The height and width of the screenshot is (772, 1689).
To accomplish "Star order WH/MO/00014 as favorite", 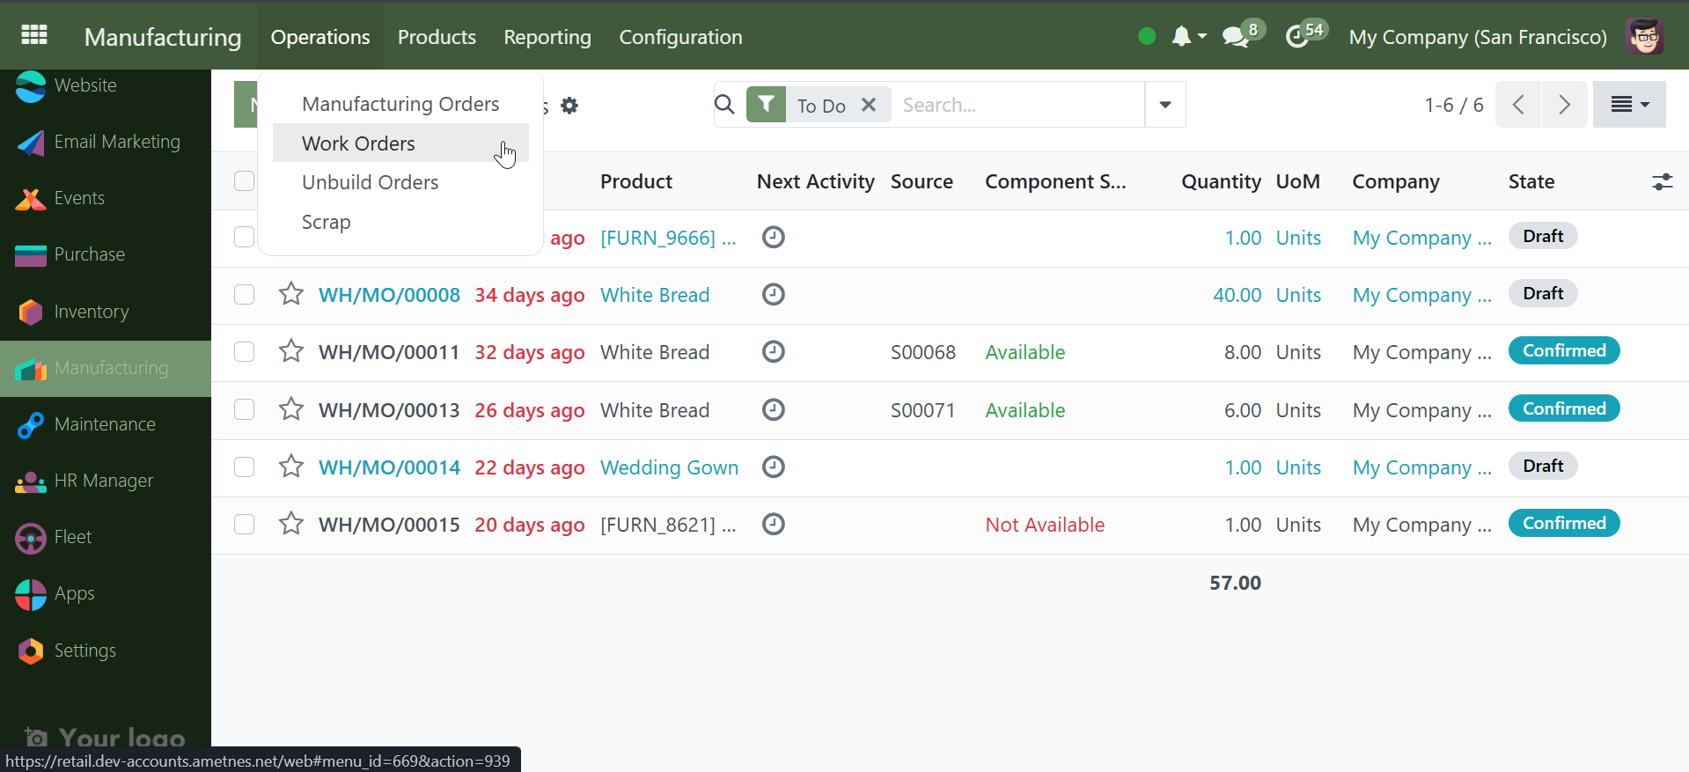I will click(x=291, y=467).
